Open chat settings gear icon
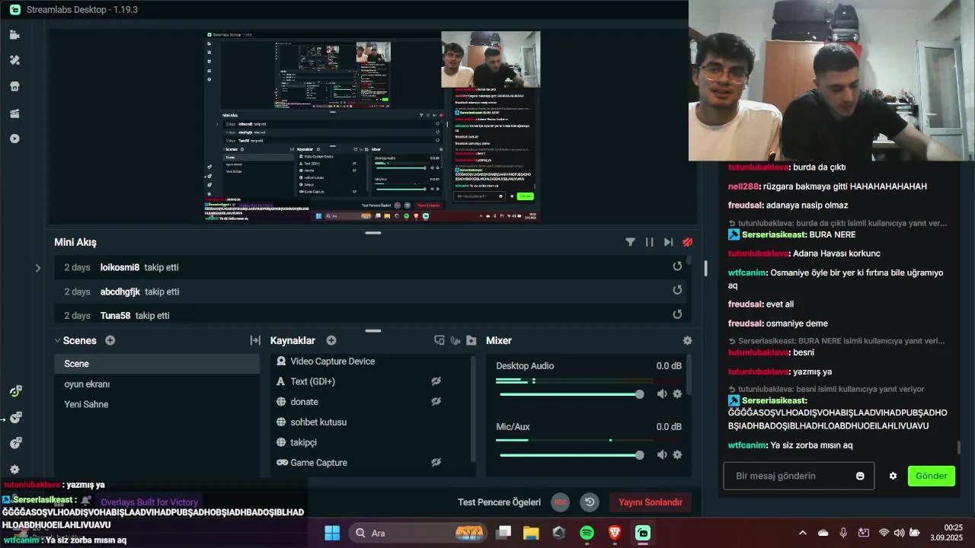This screenshot has height=548, width=975. coord(893,476)
